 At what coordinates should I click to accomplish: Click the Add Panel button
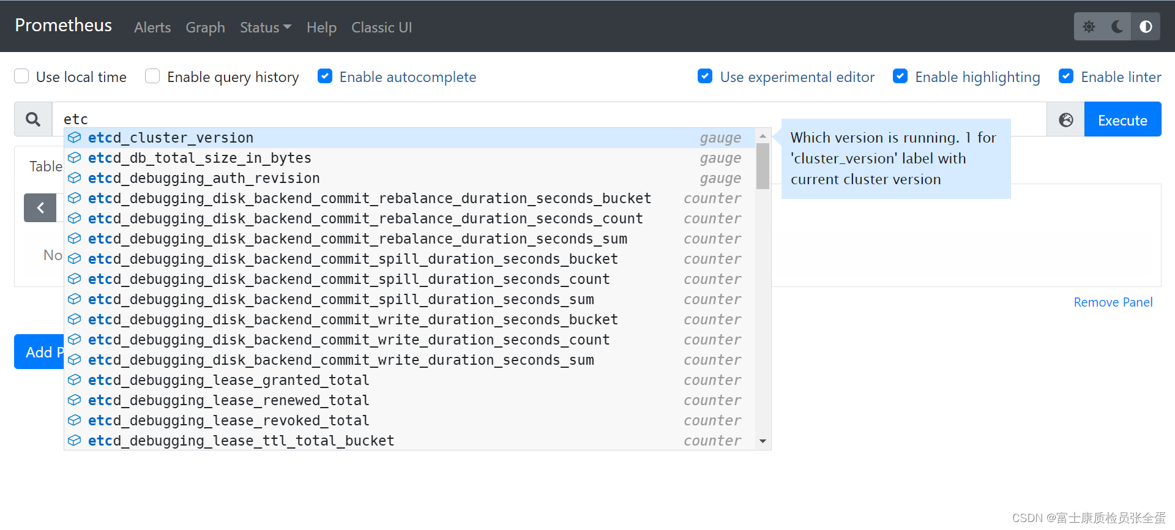click(39, 352)
